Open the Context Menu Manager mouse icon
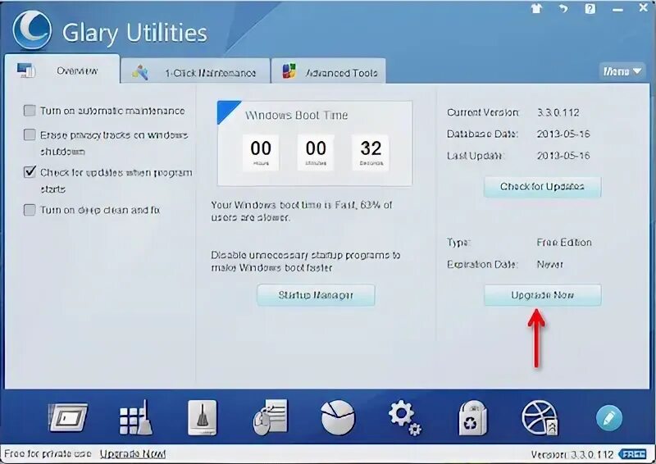 click(x=271, y=417)
